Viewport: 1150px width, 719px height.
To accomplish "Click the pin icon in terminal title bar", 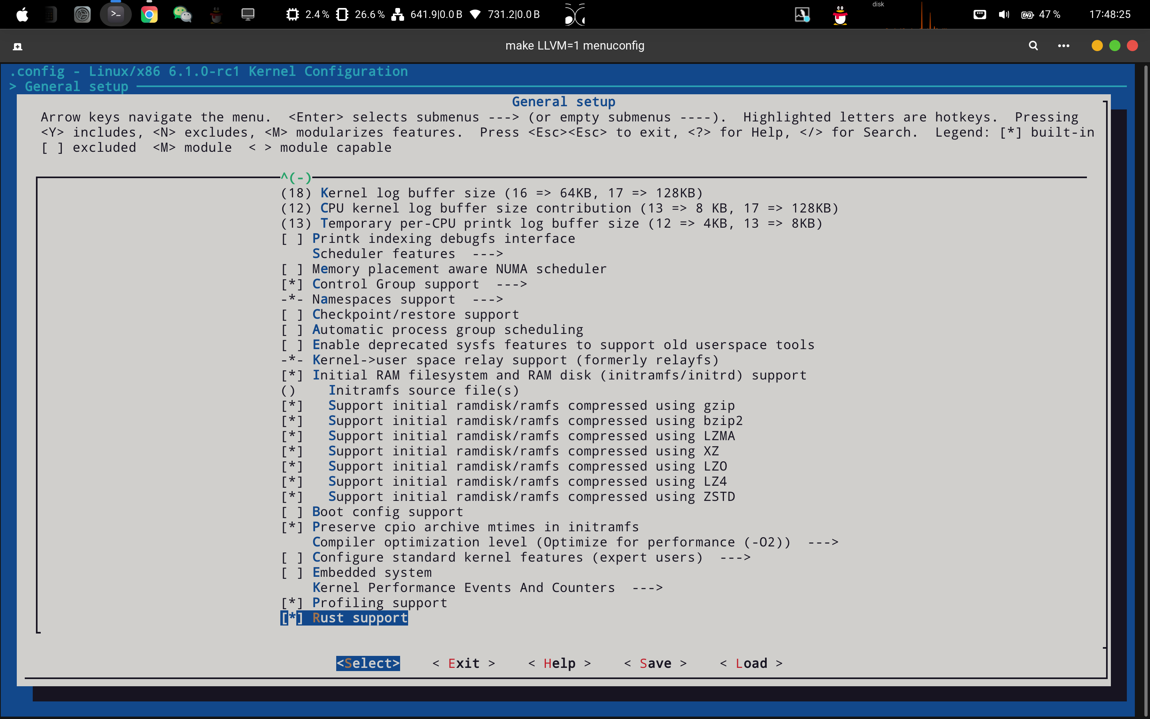I will click(x=18, y=46).
